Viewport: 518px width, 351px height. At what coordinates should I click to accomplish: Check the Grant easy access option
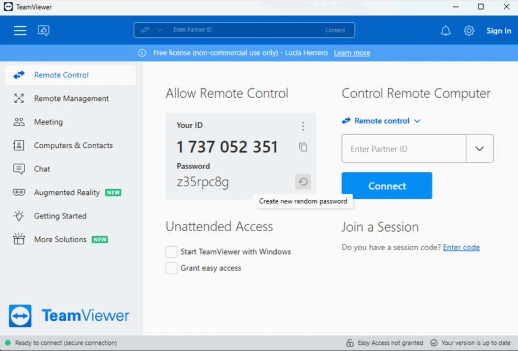pyautogui.click(x=171, y=268)
